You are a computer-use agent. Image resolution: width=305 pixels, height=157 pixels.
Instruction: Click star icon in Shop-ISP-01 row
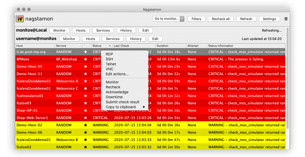[x=85, y=110]
